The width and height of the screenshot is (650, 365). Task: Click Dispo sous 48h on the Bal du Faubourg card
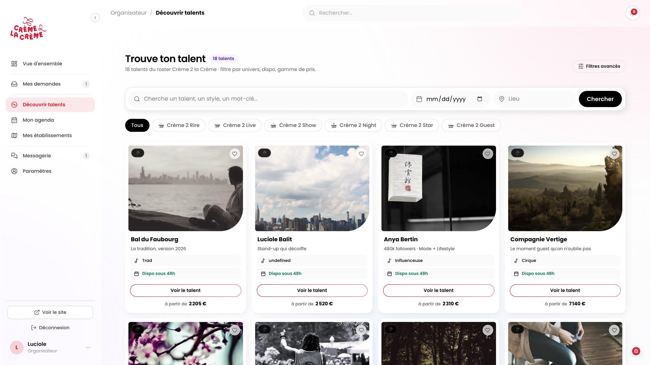tap(186, 274)
